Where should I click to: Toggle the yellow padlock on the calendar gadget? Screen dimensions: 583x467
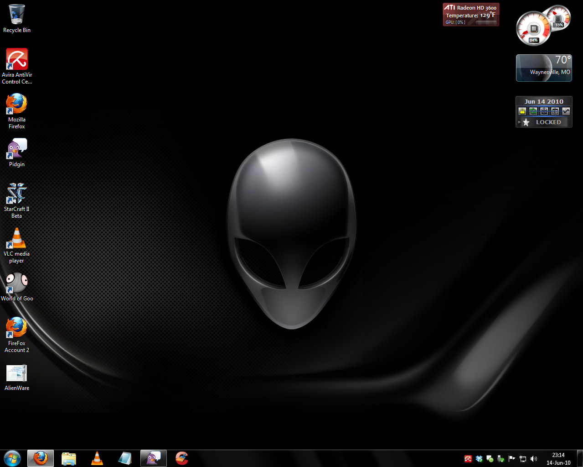(x=522, y=111)
